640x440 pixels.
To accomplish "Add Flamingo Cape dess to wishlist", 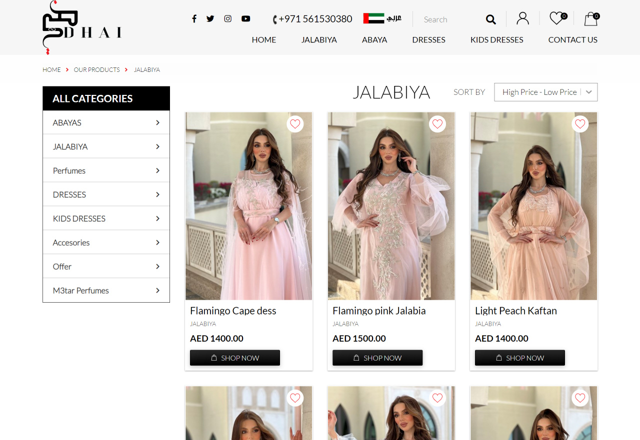I will tap(295, 124).
